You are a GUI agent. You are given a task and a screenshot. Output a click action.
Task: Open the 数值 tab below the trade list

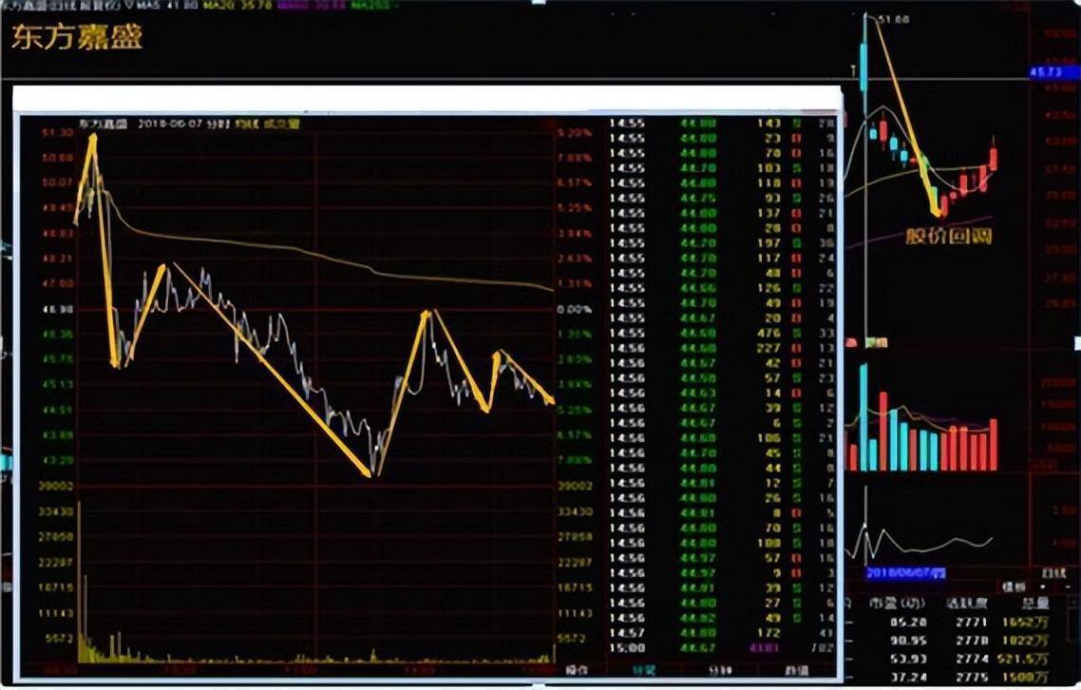[796, 670]
